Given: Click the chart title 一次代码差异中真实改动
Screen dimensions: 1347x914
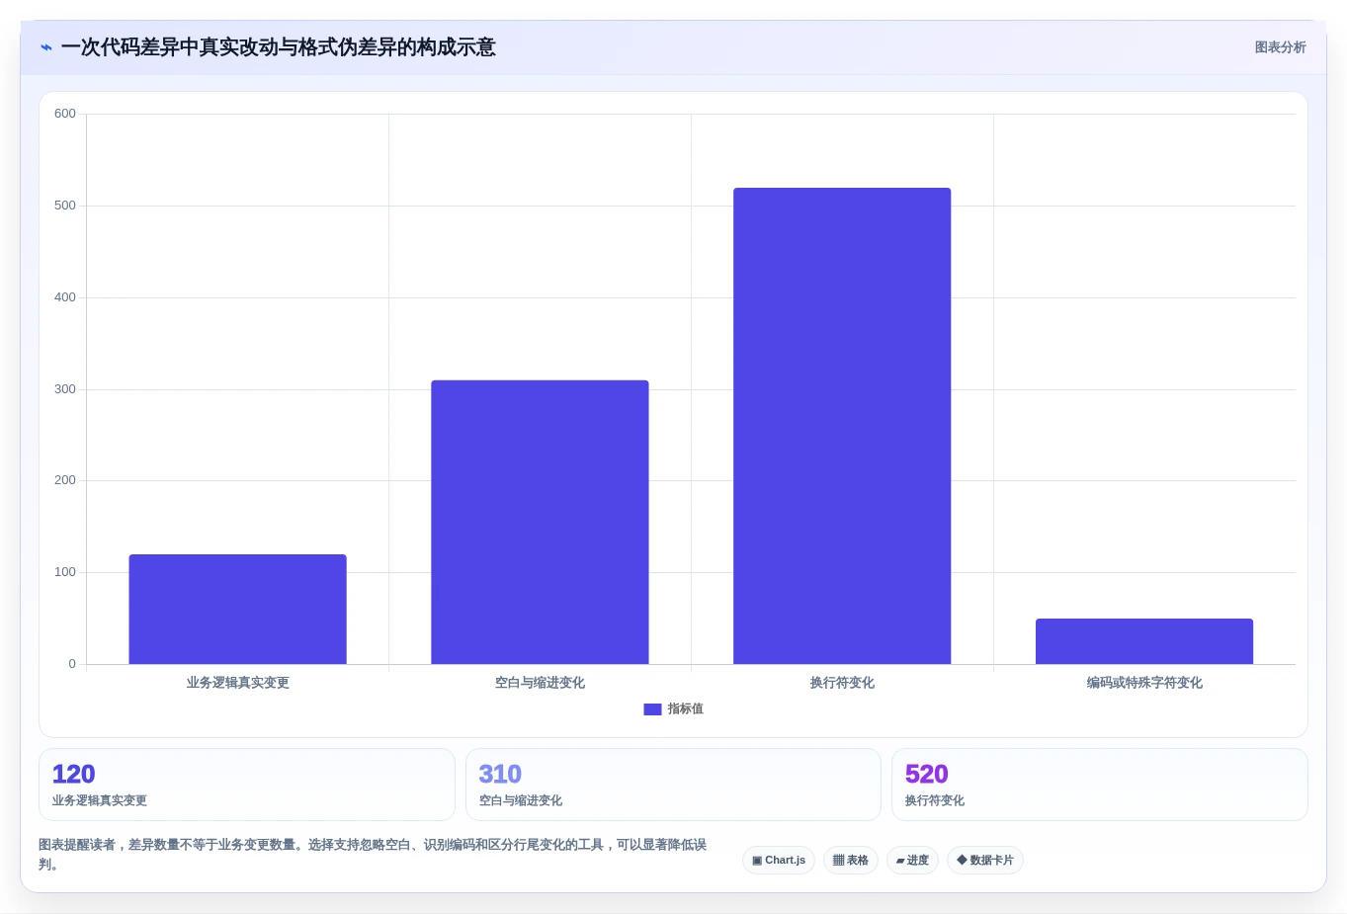Looking at the screenshot, I should coord(278,47).
